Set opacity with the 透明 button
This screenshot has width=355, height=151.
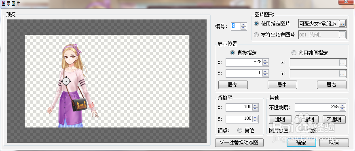(280, 119)
